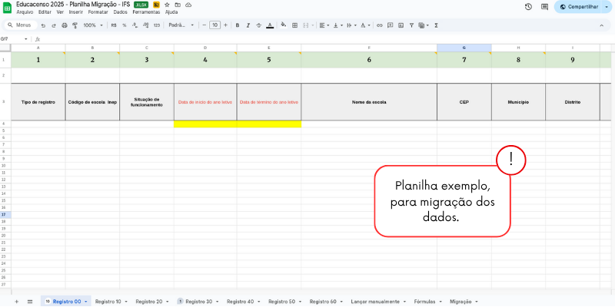Screen dimensions: 615x307
Task: Open the 100% zoom dropdown
Action: pyautogui.click(x=92, y=25)
